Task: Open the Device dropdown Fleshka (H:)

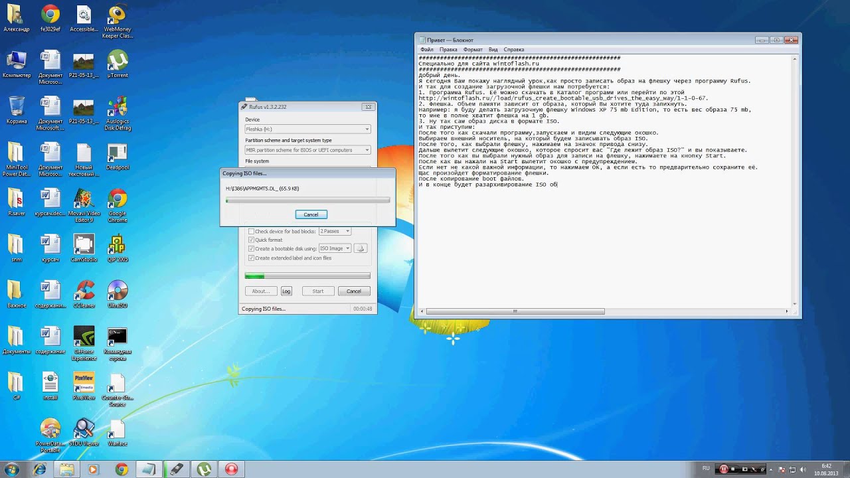Action: pos(307,129)
